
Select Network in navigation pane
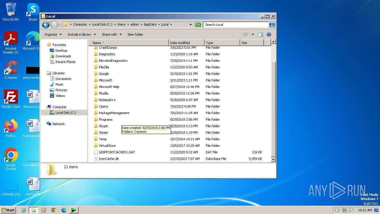pyautogui.click(x=58, y=124)
